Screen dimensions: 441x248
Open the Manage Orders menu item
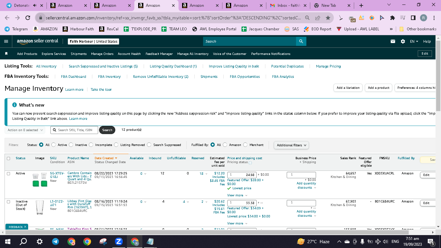point(102,54)
